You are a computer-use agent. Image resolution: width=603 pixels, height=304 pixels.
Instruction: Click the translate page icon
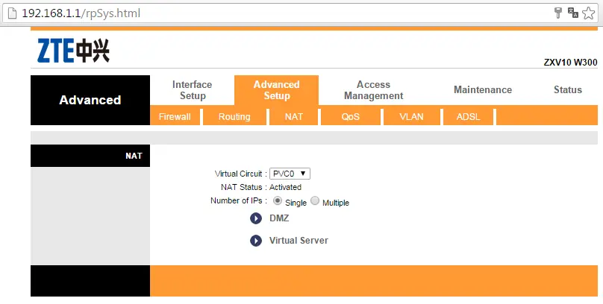pyautogui.click(x=573, y=13)
